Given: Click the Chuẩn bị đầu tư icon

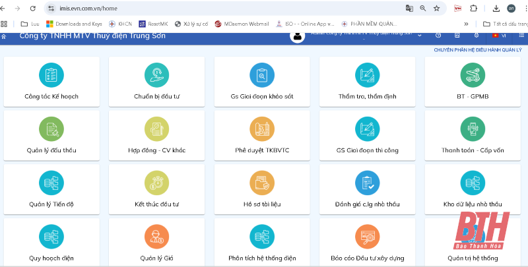Looking at the screenshot, I should (157, 75).
